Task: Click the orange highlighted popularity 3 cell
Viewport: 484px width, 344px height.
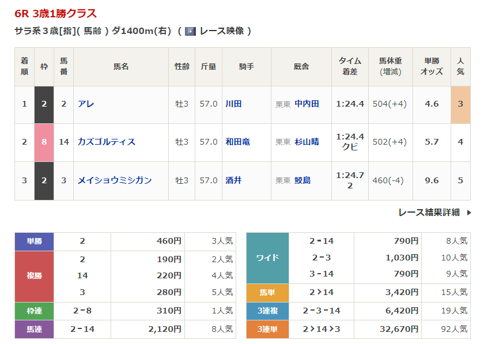Action: [x=460, y=104]
